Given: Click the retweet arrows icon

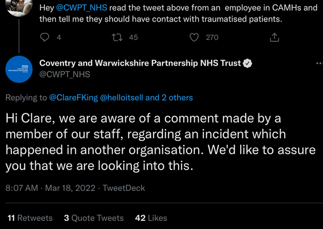Looking at the screenshot, I should coord(115,37).
